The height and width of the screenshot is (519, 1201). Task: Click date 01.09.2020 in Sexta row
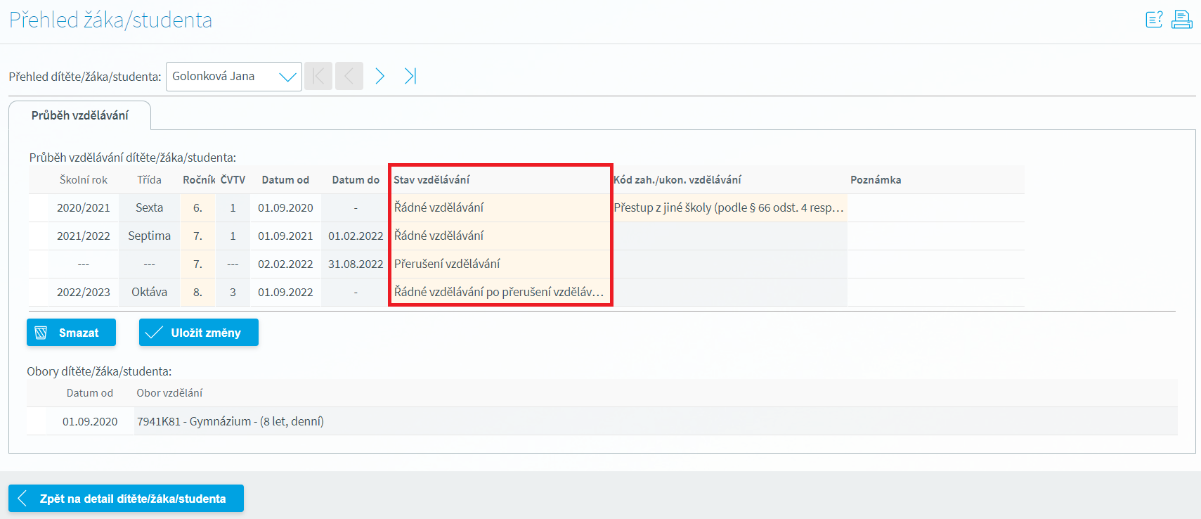[285, 208]
